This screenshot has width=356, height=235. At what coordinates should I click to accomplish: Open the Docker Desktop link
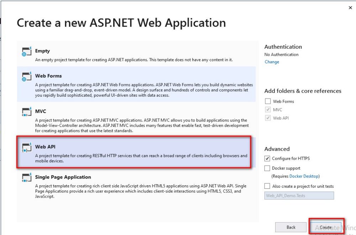tap(304, 176)
